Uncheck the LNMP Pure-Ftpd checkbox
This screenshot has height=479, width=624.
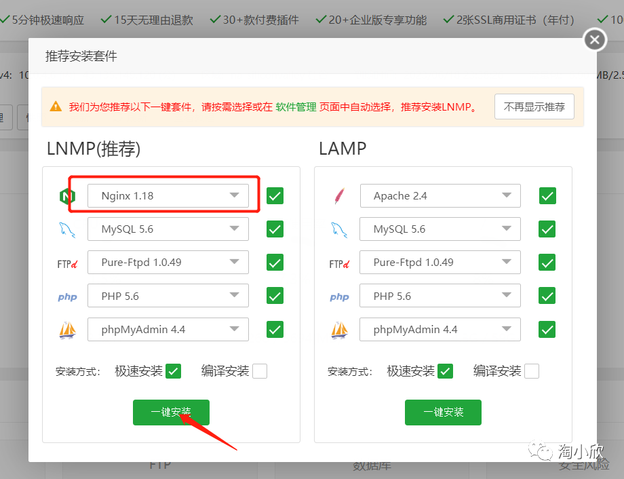coord(275,263)
